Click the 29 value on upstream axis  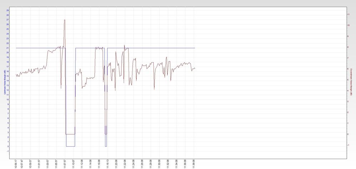pyautogui.click(x=8, y=10)
